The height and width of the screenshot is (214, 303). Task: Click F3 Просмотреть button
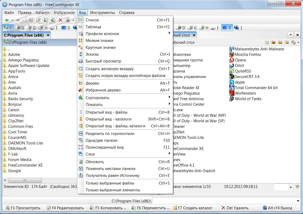[23, 208]
